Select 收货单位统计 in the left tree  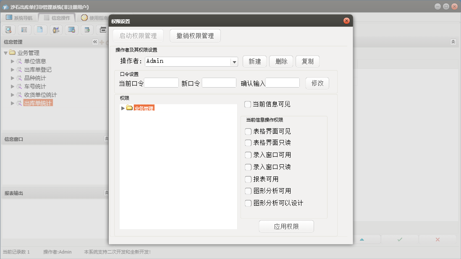[x=40, y=95]
